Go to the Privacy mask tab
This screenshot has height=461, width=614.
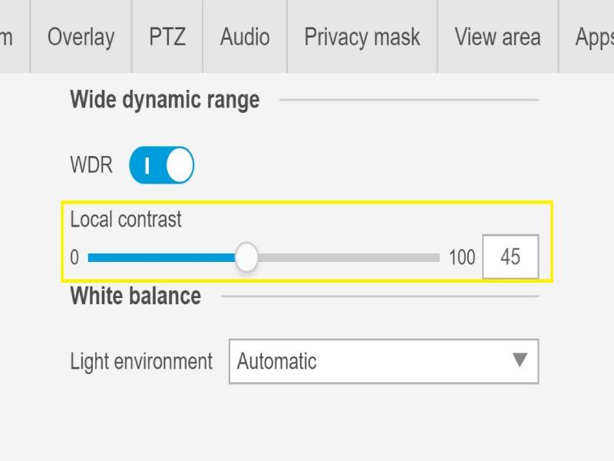point(362,37)
